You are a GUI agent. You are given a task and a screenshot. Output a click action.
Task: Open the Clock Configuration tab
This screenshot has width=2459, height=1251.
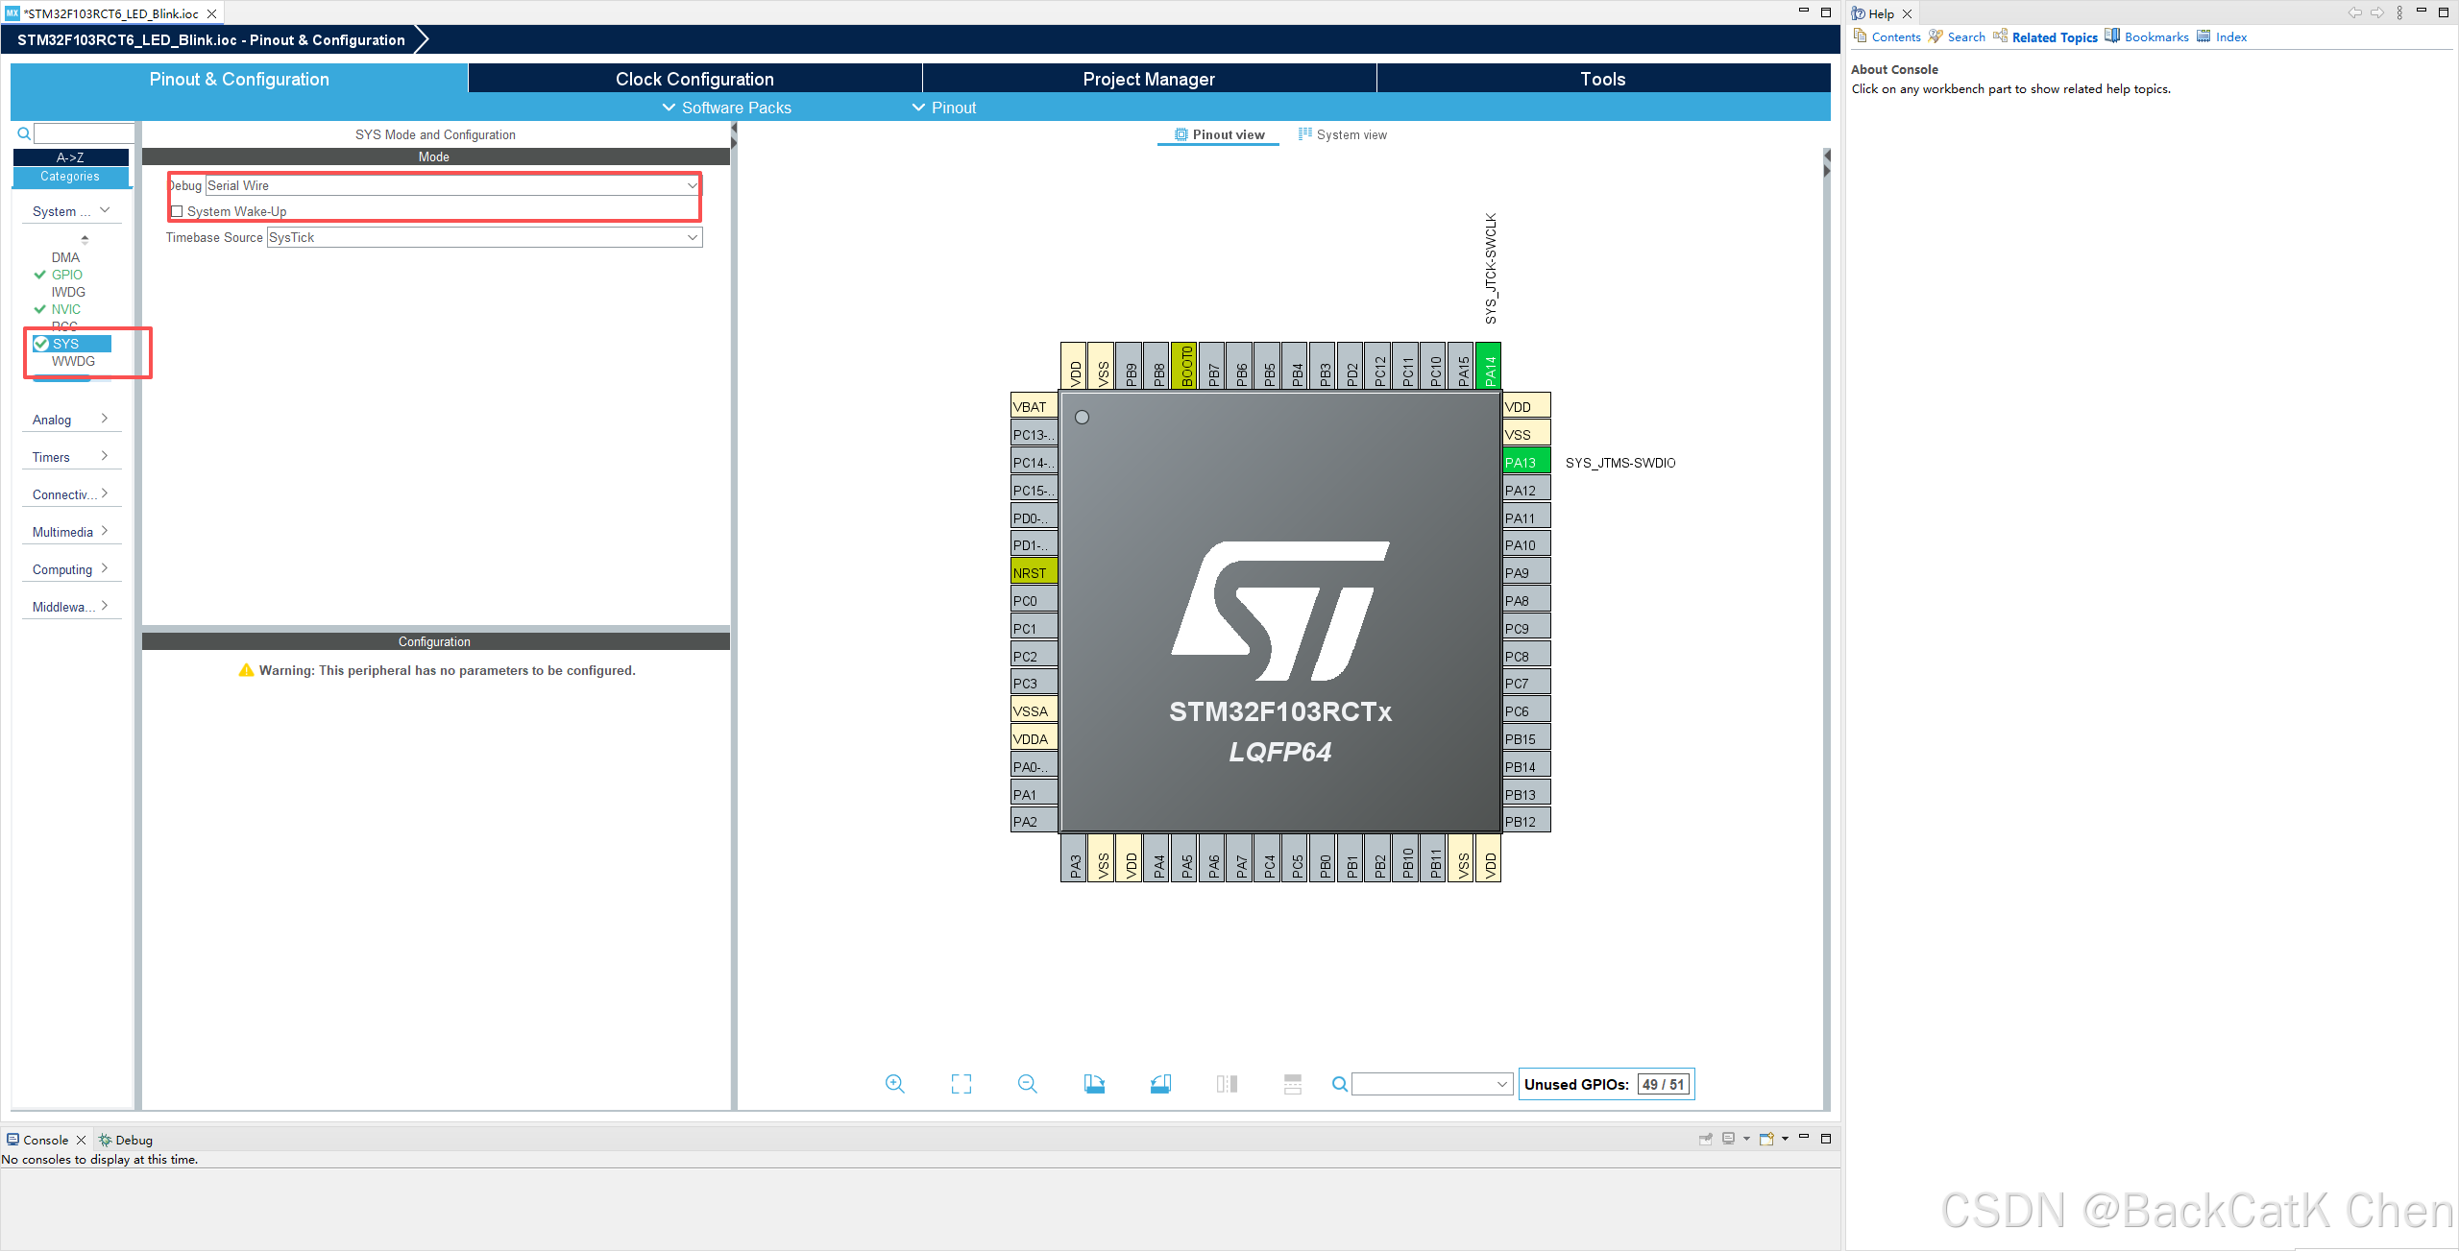click(694, 79)
